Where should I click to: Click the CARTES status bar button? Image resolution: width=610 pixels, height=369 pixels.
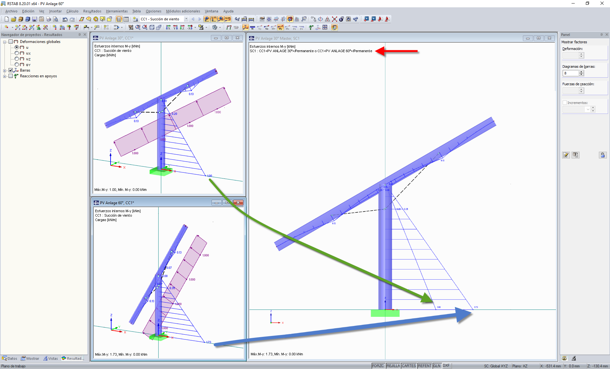409,366
